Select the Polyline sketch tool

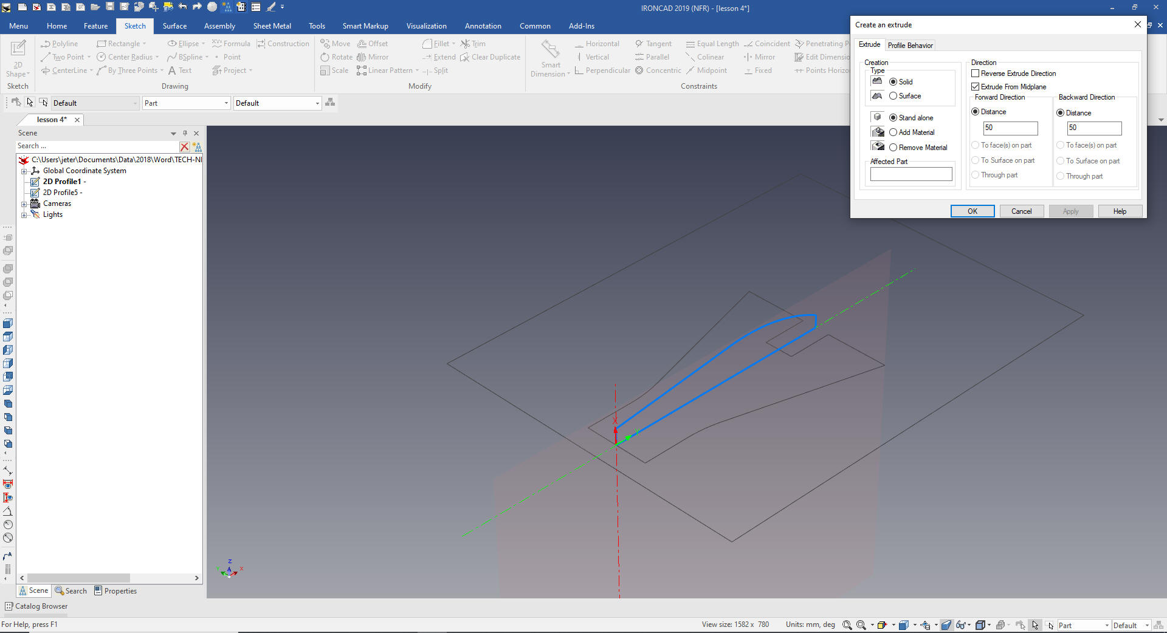[60, 44]
